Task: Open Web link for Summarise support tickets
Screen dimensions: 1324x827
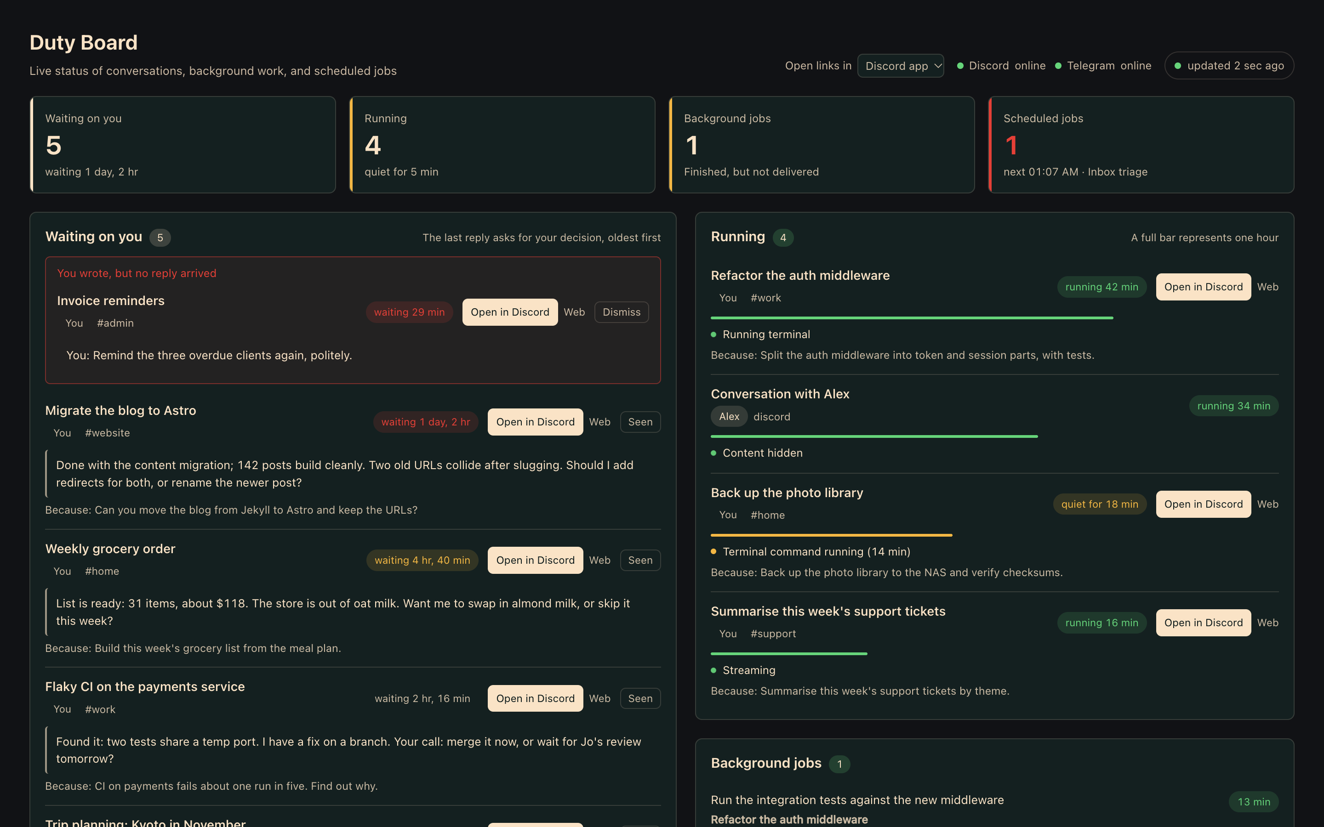Action: (1267, 623)
